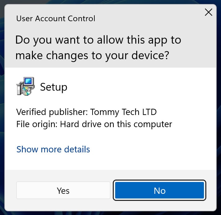
Task: Click the "make changes to your device?" line
Action: click(x=92, y=55)
